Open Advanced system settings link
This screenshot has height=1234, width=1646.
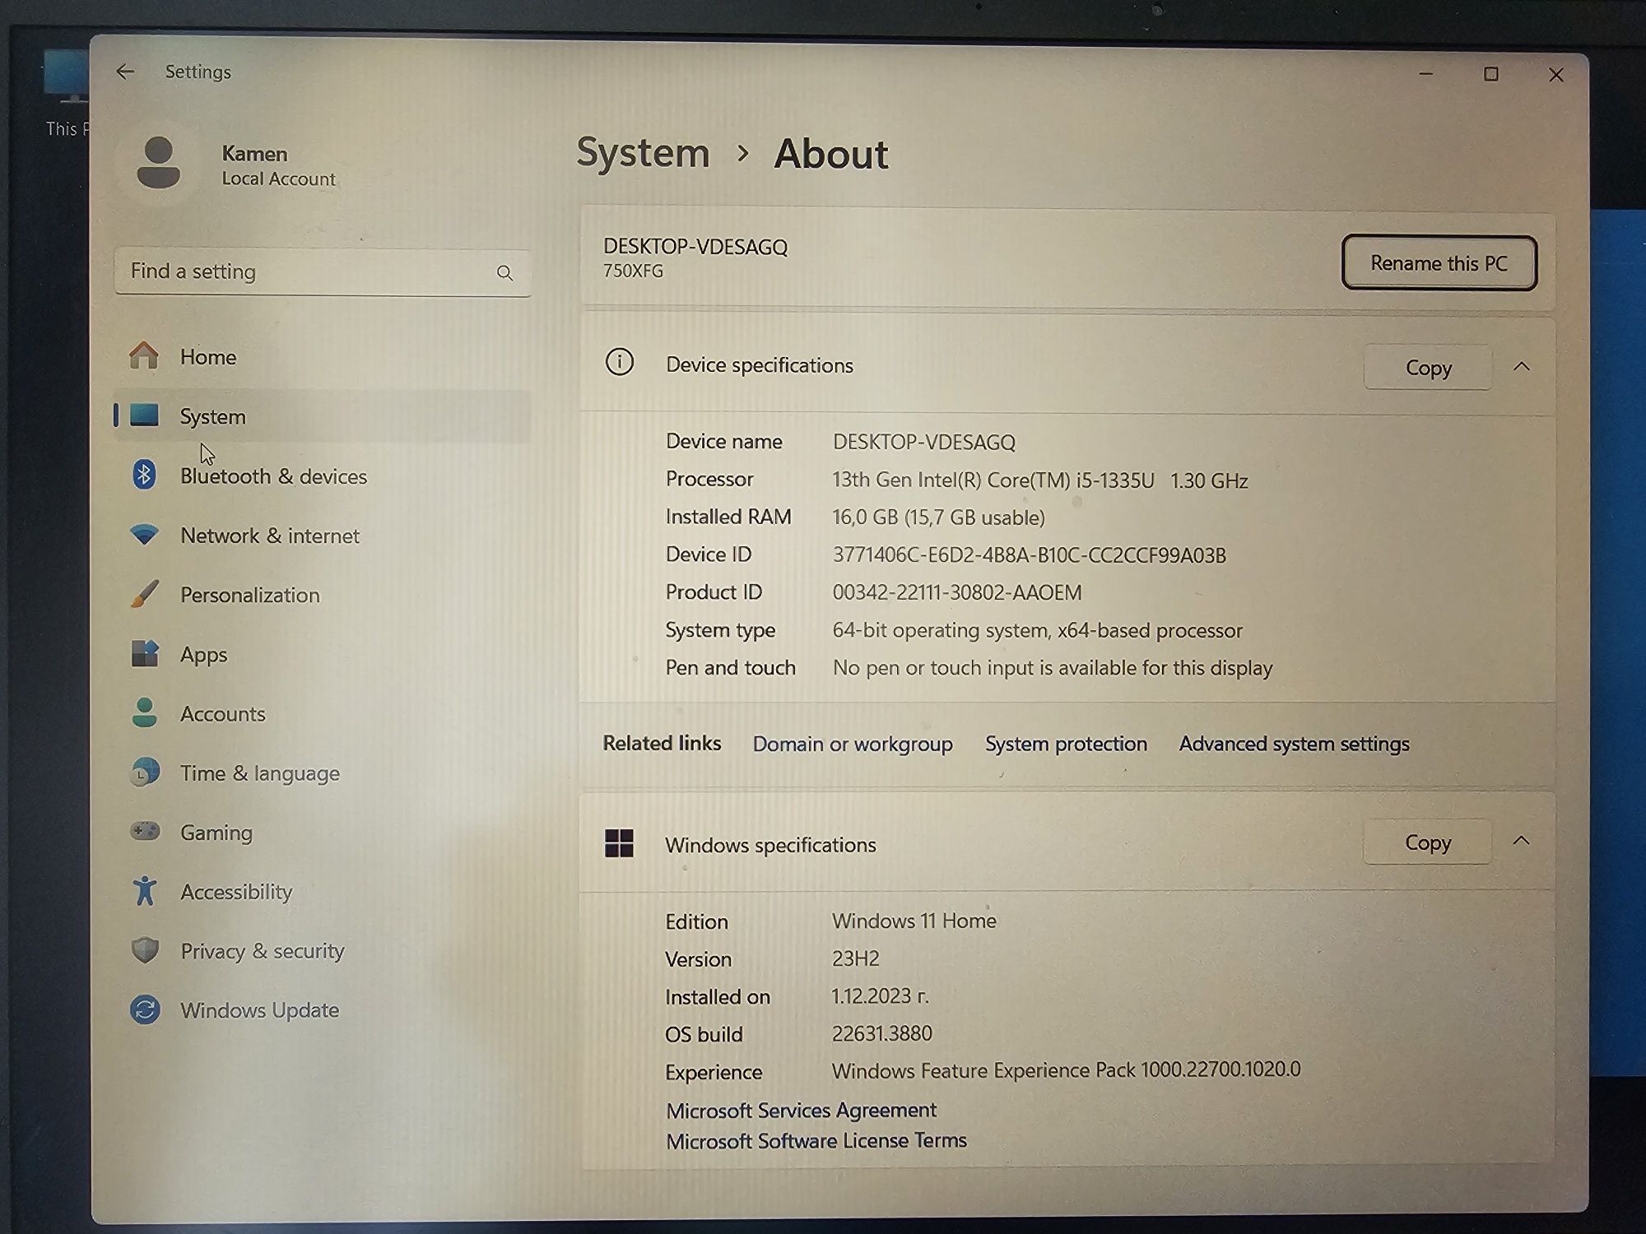point(1294,744)
